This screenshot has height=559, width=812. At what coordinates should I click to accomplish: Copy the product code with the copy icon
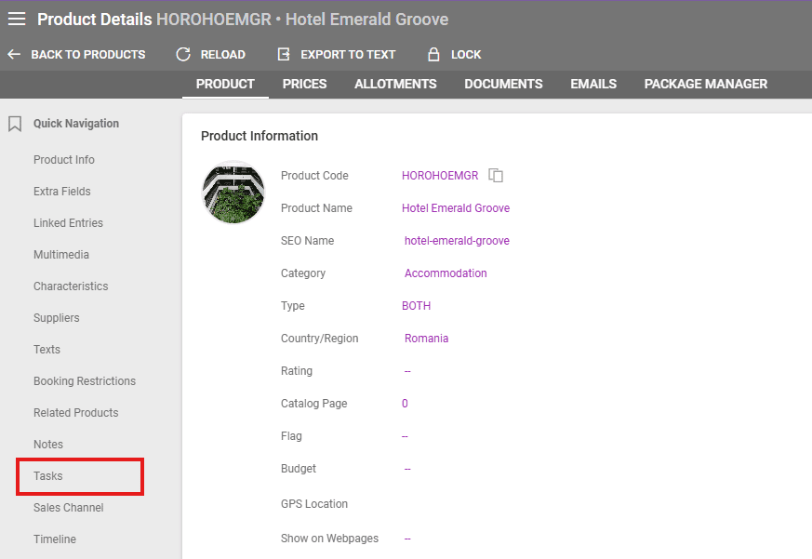tap(496, 176)
